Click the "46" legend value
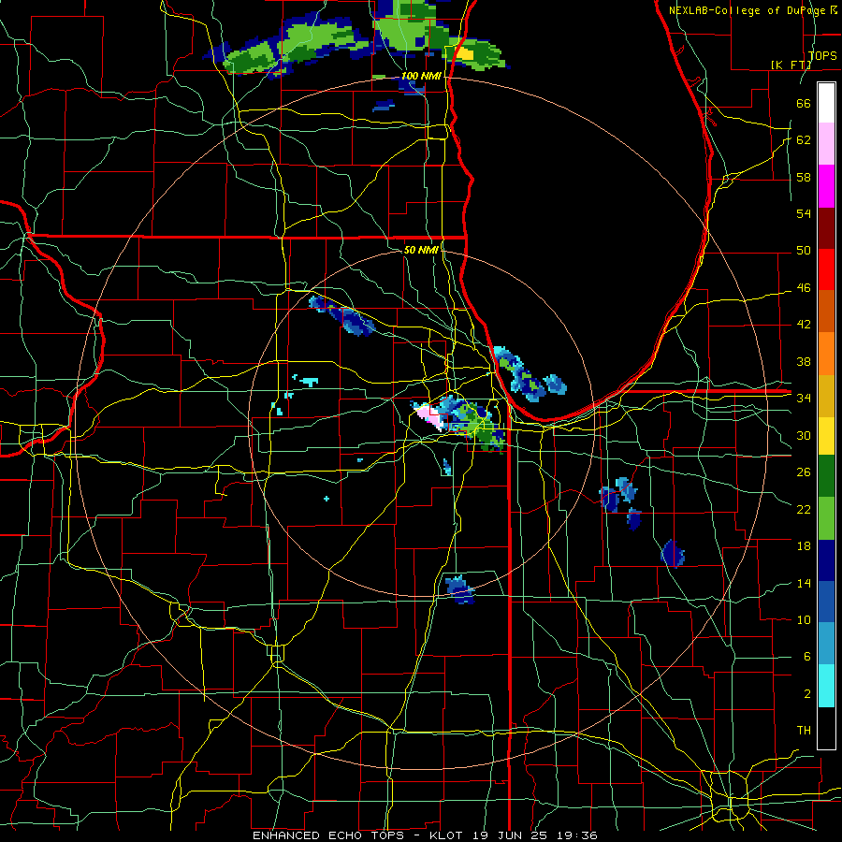The image size is (842, 842). [804, 288]
